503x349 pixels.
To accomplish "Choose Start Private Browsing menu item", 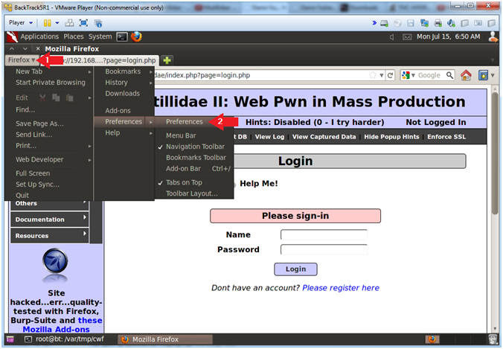I will click(x=49, y=83).
